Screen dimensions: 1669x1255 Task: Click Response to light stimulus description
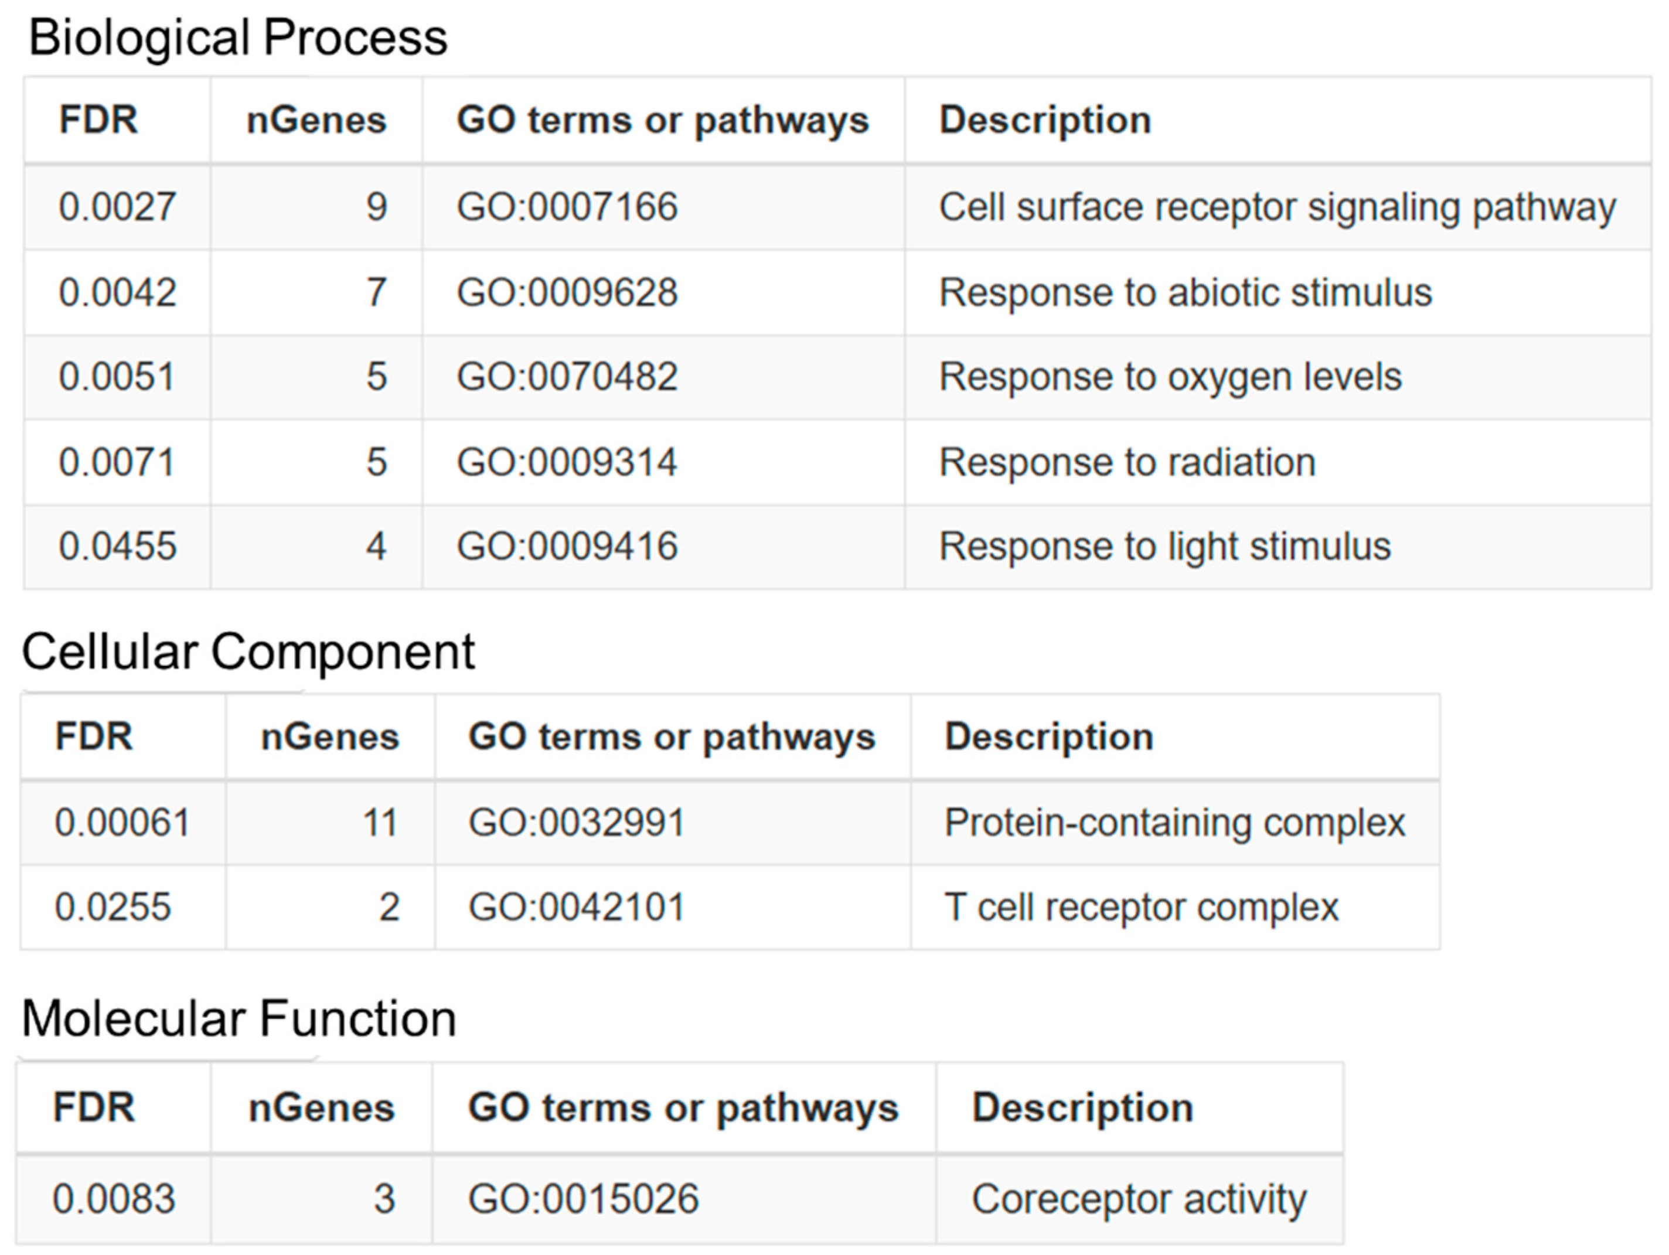tap(1165, 546)
